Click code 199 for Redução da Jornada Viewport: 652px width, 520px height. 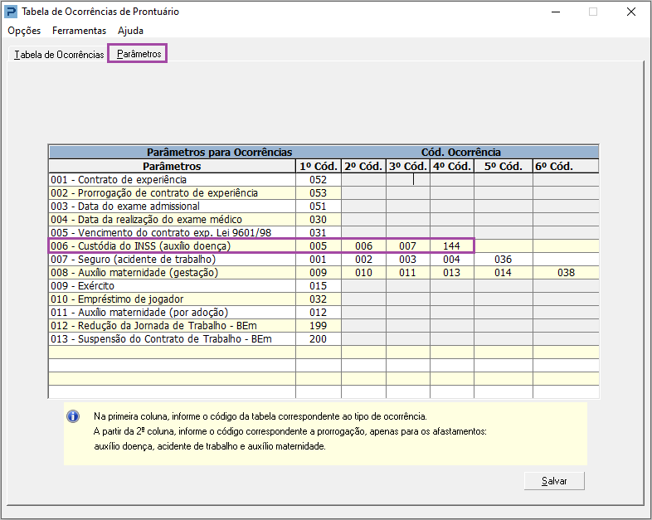pos(318,326)
